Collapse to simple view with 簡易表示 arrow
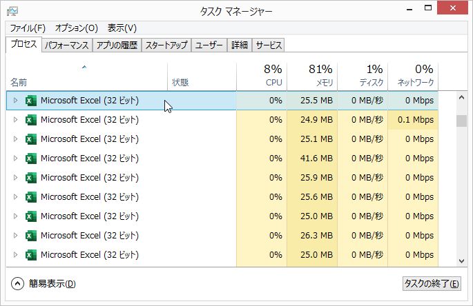Screen dimensions: 473x306 click(x=17, y=284)
